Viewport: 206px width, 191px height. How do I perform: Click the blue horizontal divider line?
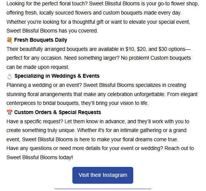103,189
